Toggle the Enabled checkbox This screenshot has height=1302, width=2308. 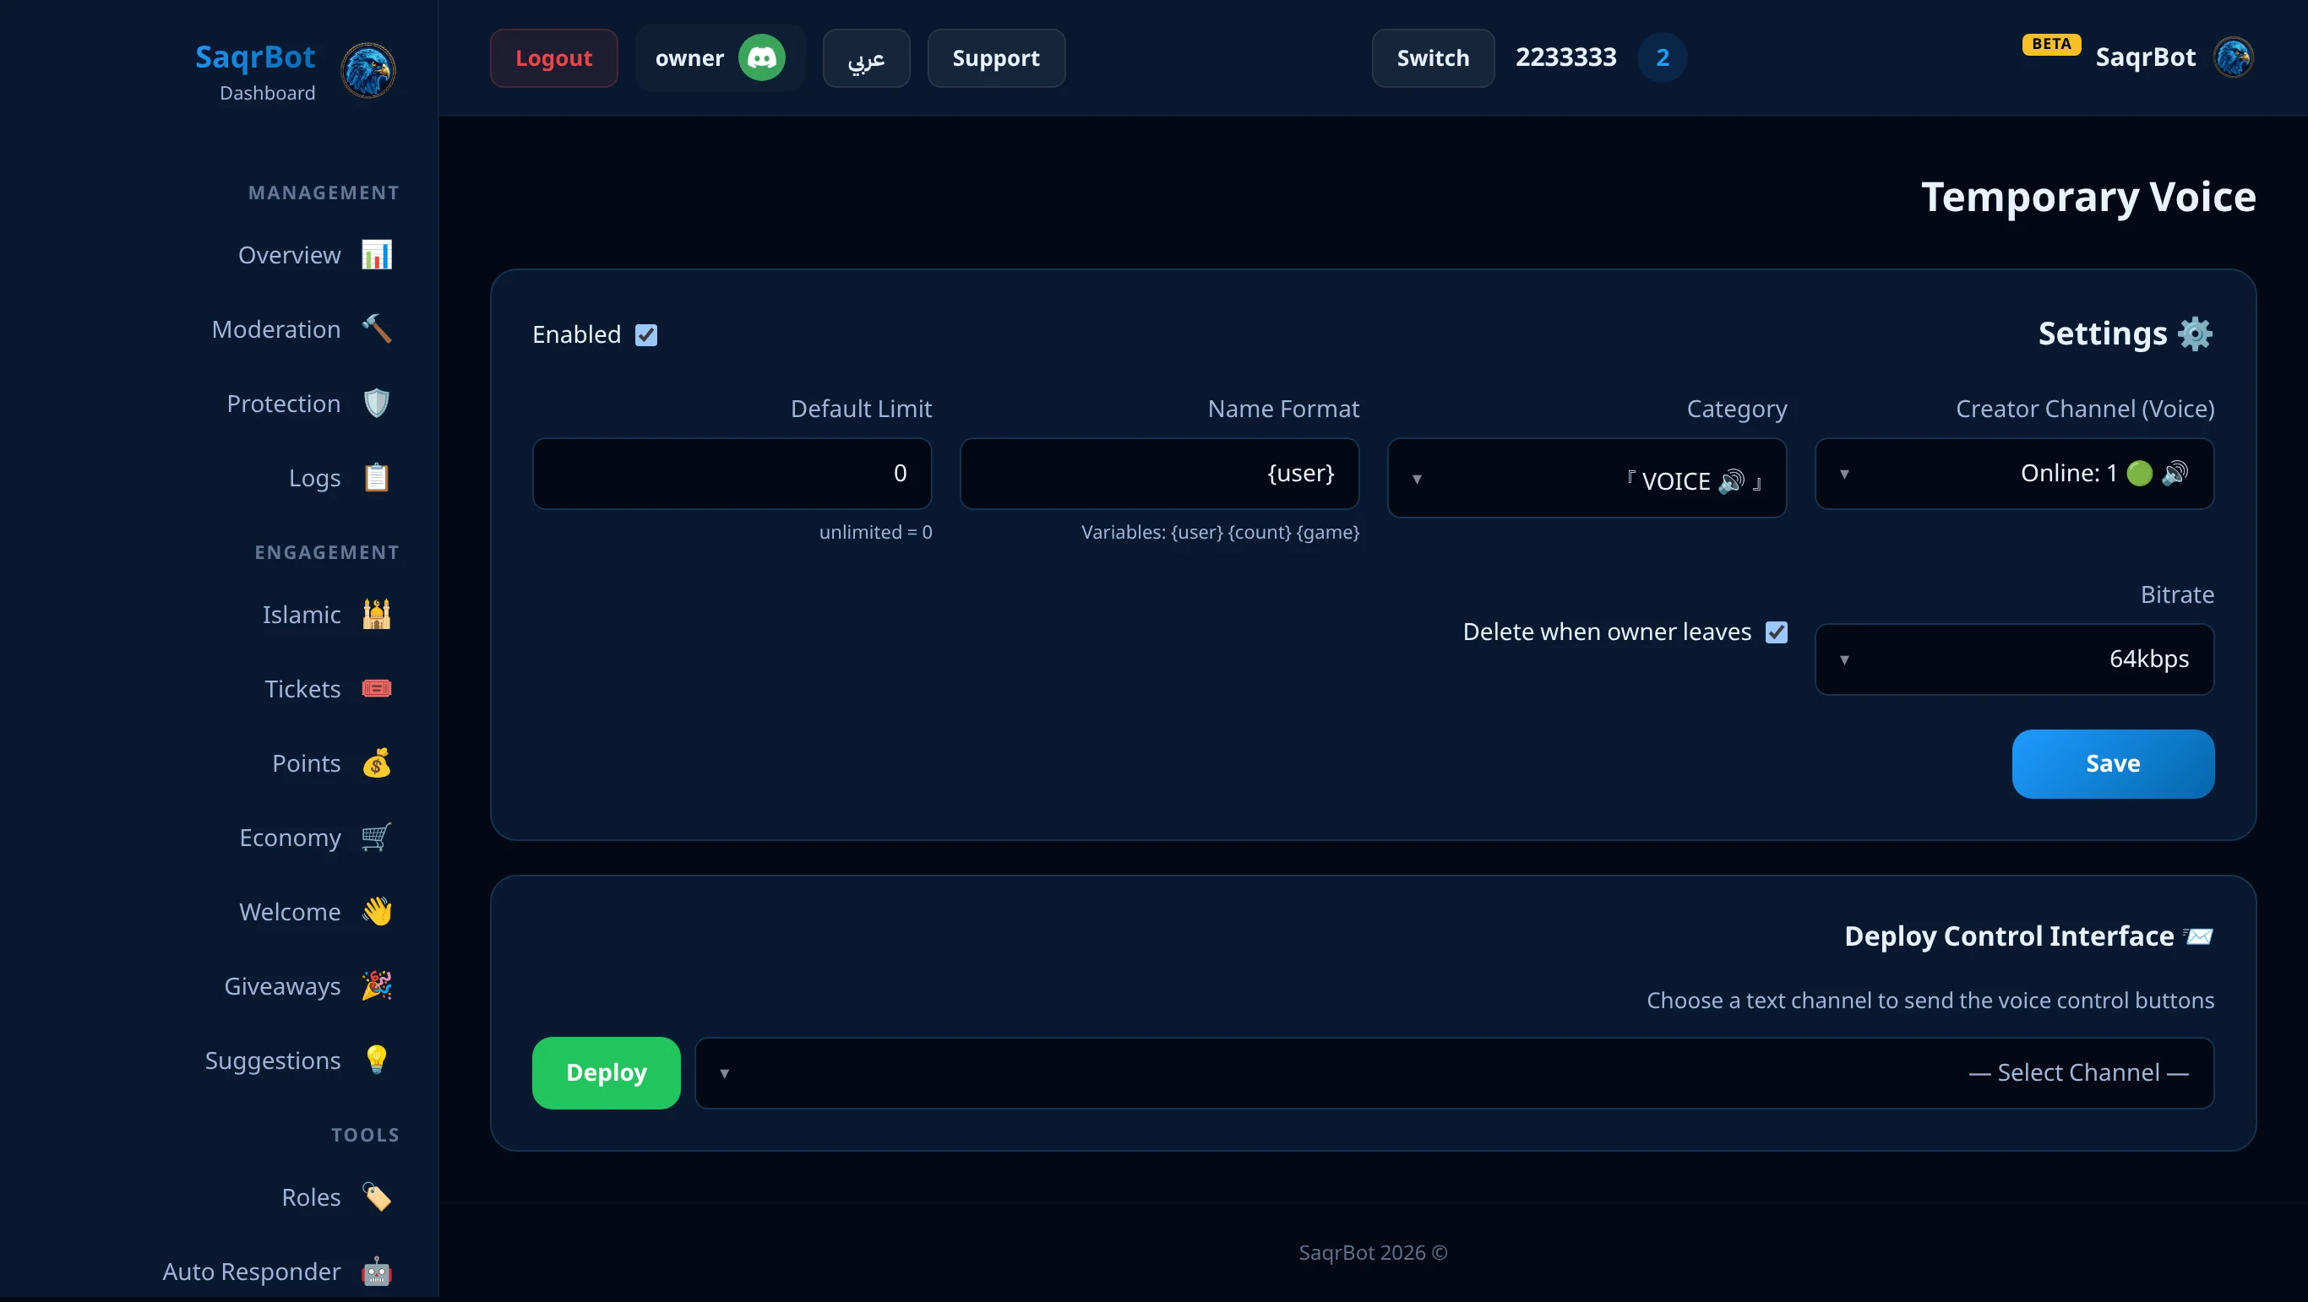point(646,335)
